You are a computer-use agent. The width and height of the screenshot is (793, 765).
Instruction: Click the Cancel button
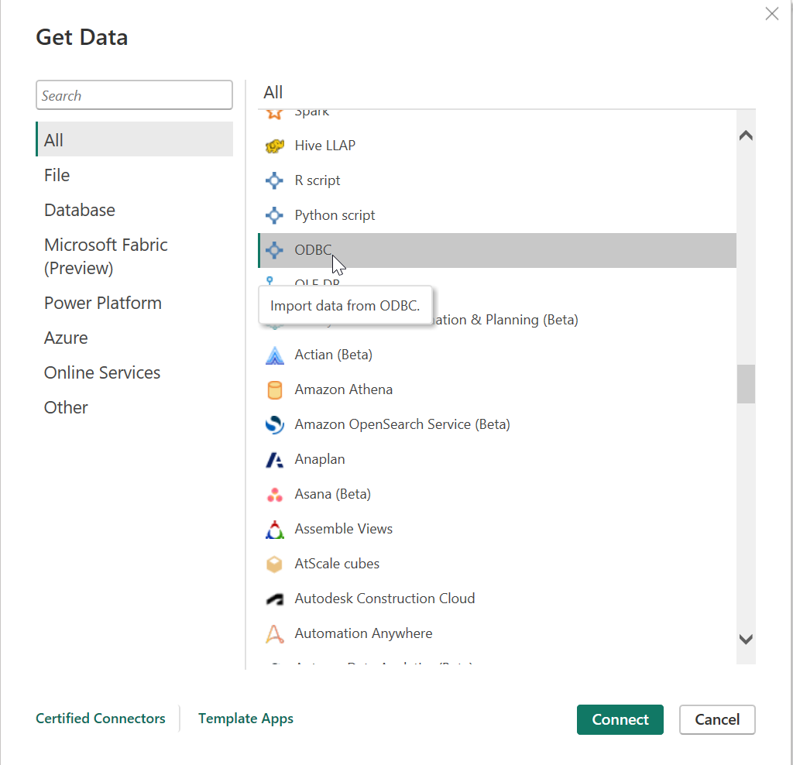pyautogui.click(x=717, y=719)
